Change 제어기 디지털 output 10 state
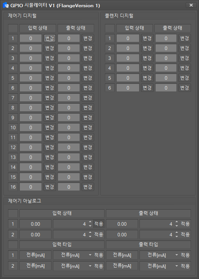Screen dimensions: 199x279 pos(88,127)
